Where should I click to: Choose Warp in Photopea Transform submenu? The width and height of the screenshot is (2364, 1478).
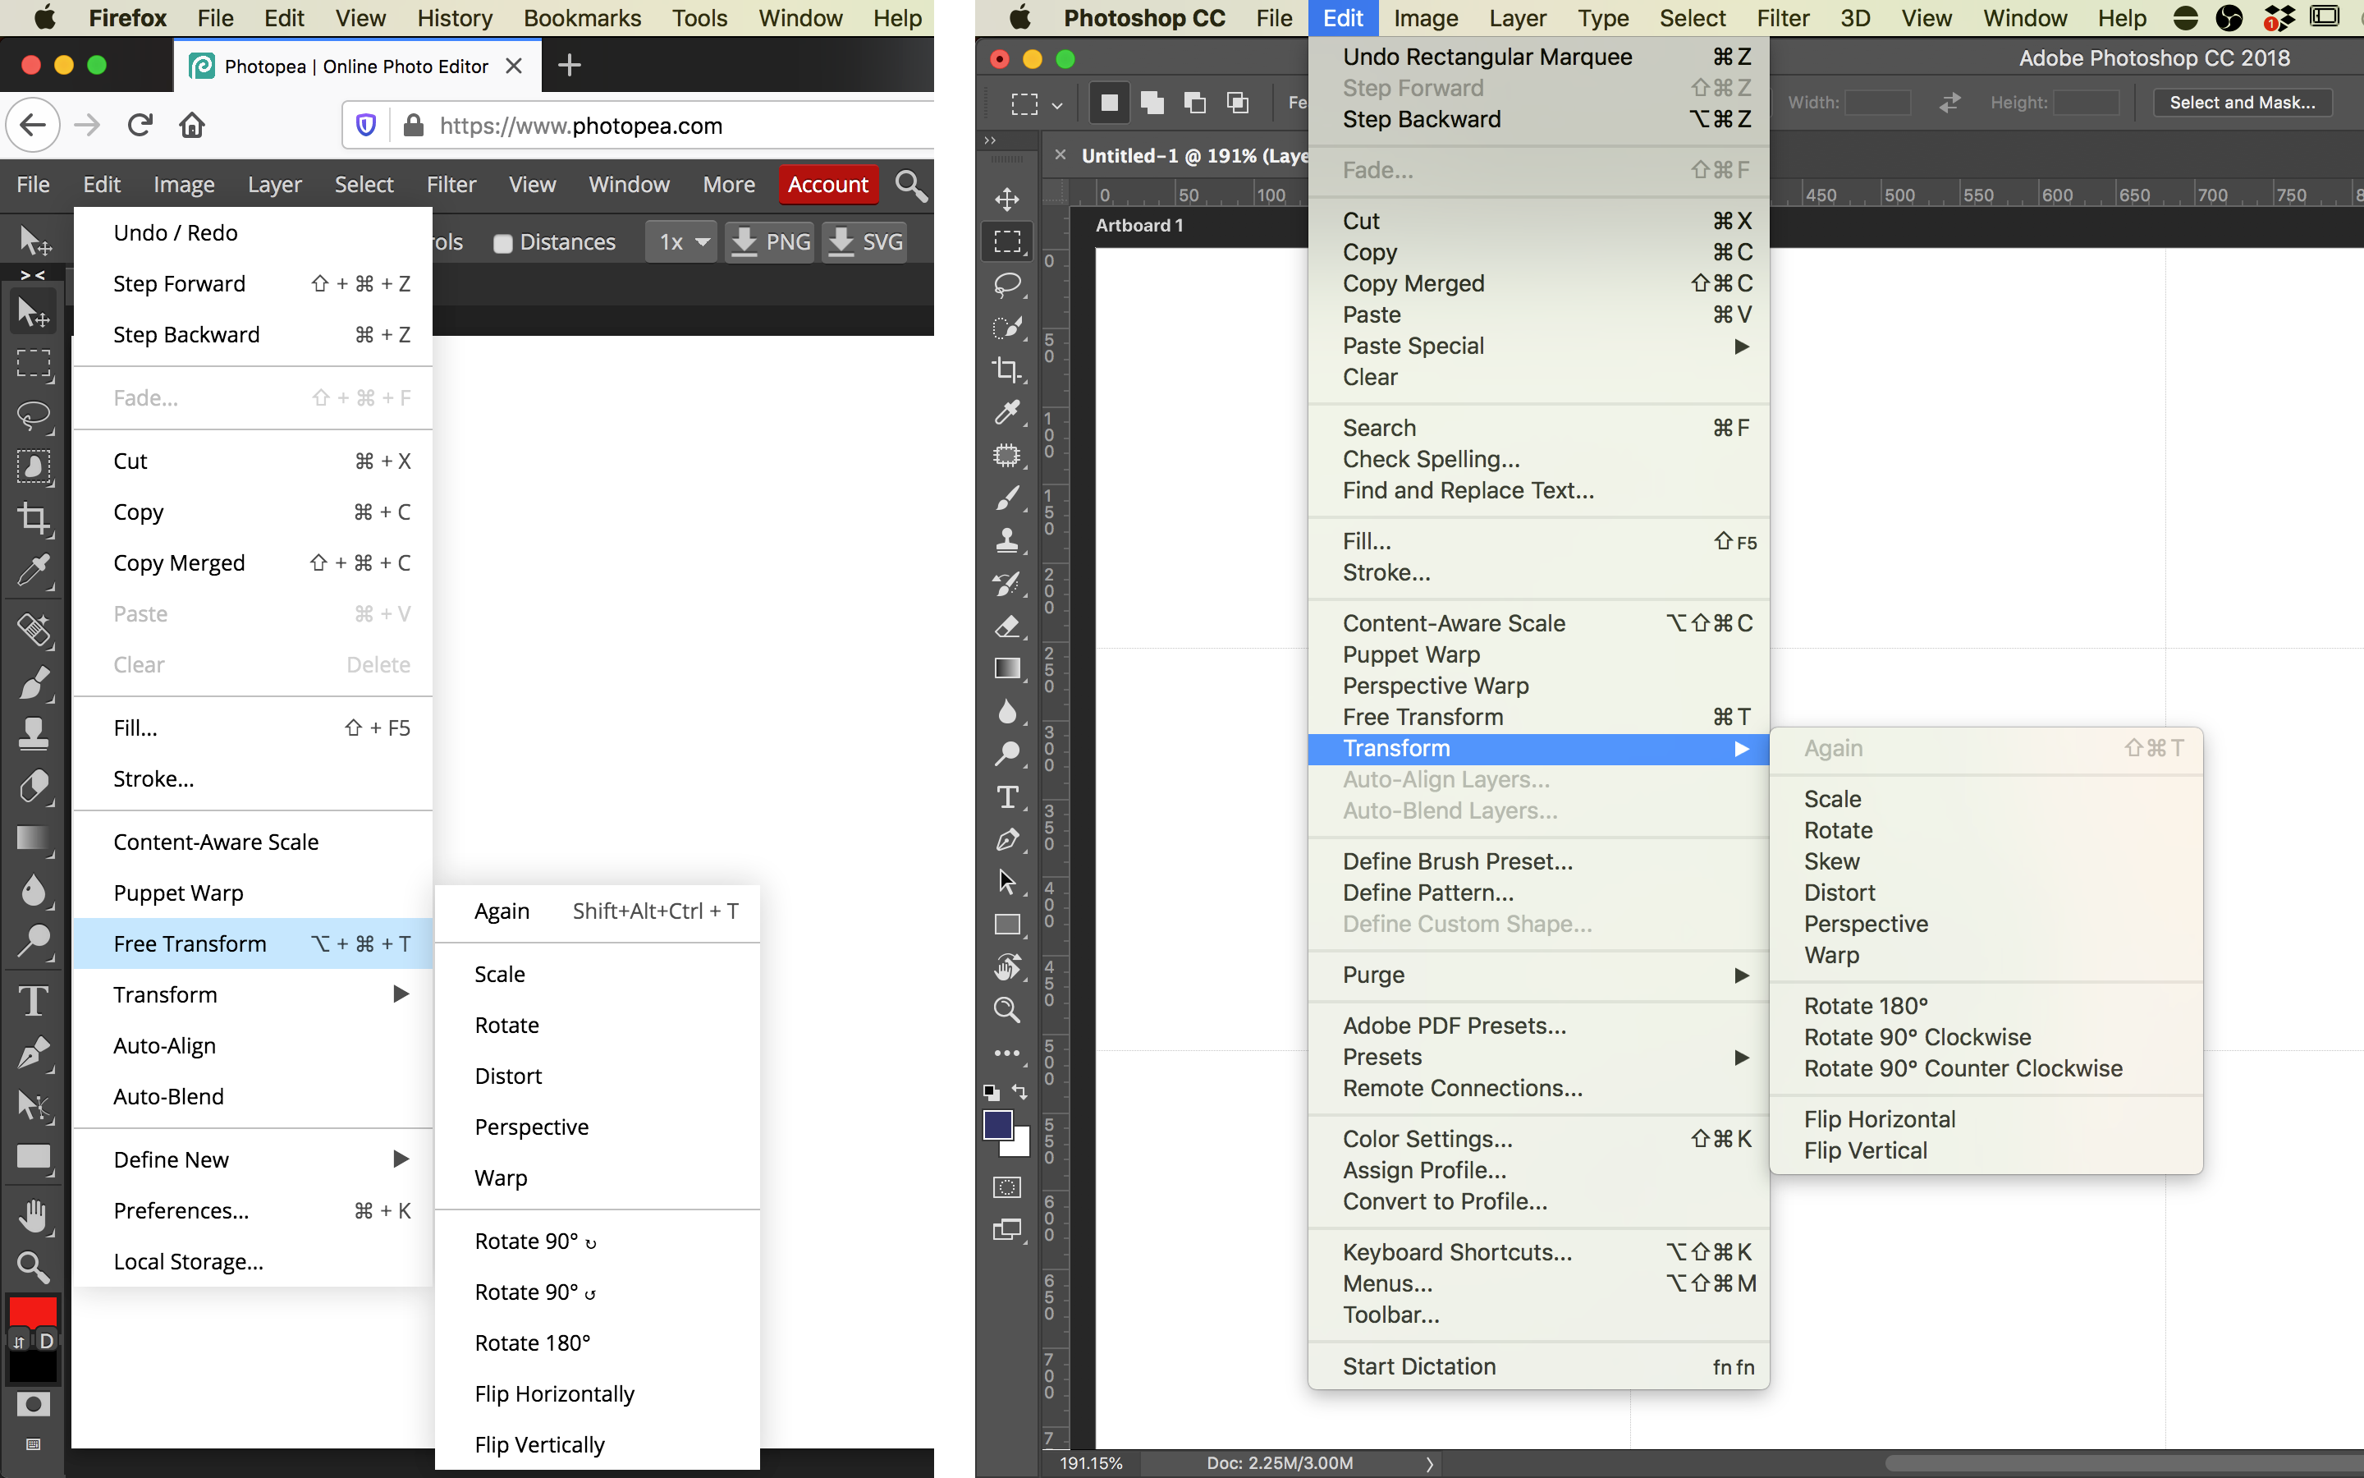597,1177
